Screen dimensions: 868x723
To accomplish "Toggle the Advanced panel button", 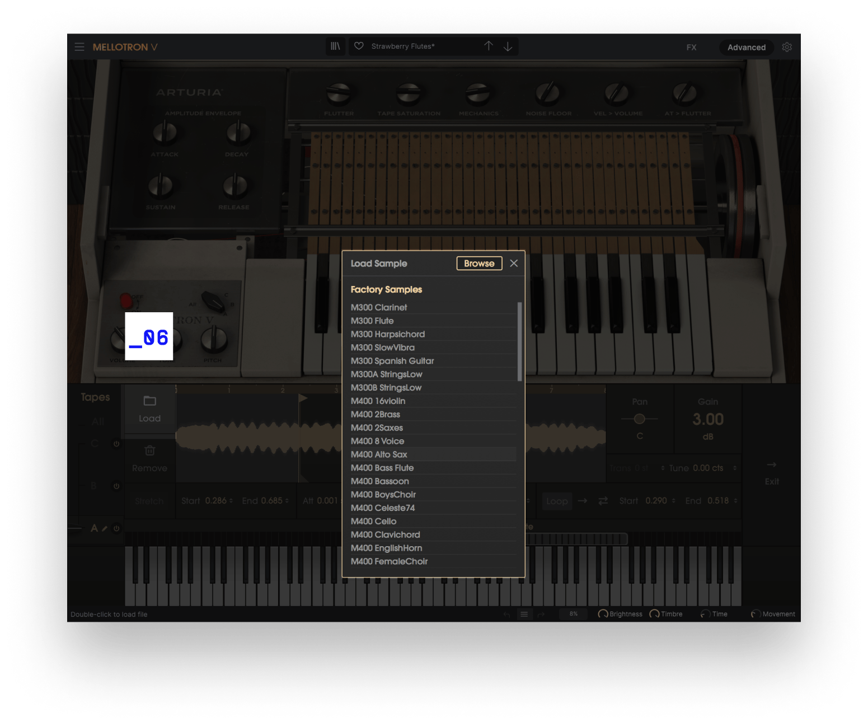I will point(746,47).
